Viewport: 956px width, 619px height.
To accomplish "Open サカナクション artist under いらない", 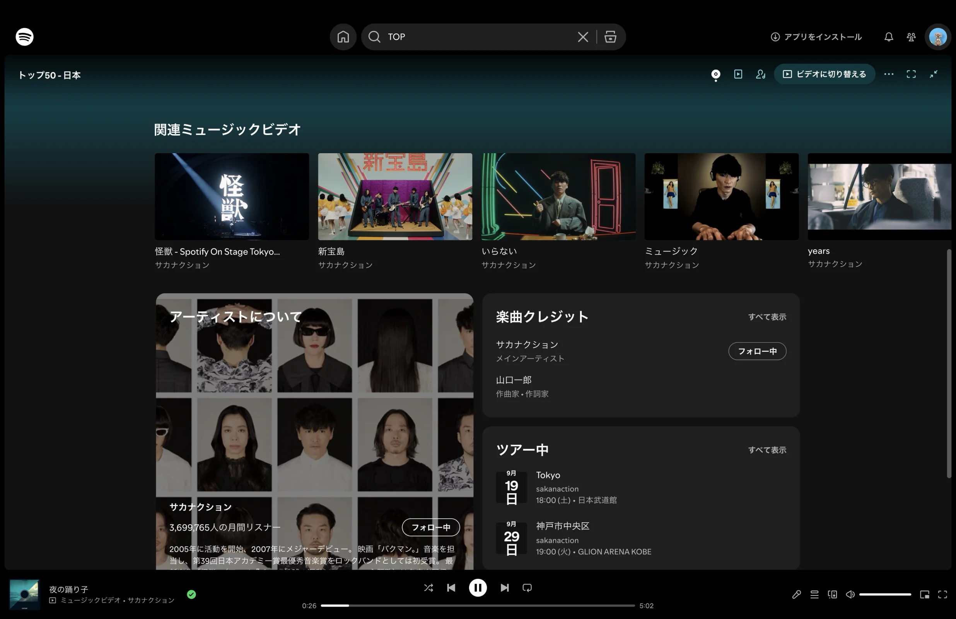I will click(x=509, y=265).
